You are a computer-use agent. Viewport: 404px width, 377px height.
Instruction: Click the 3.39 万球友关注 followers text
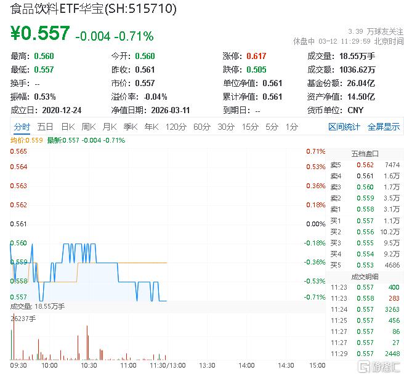pyautogui.click(x=376, y=31)
